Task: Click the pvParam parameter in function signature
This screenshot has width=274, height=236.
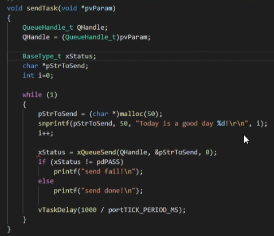Action: pos(99,8)
